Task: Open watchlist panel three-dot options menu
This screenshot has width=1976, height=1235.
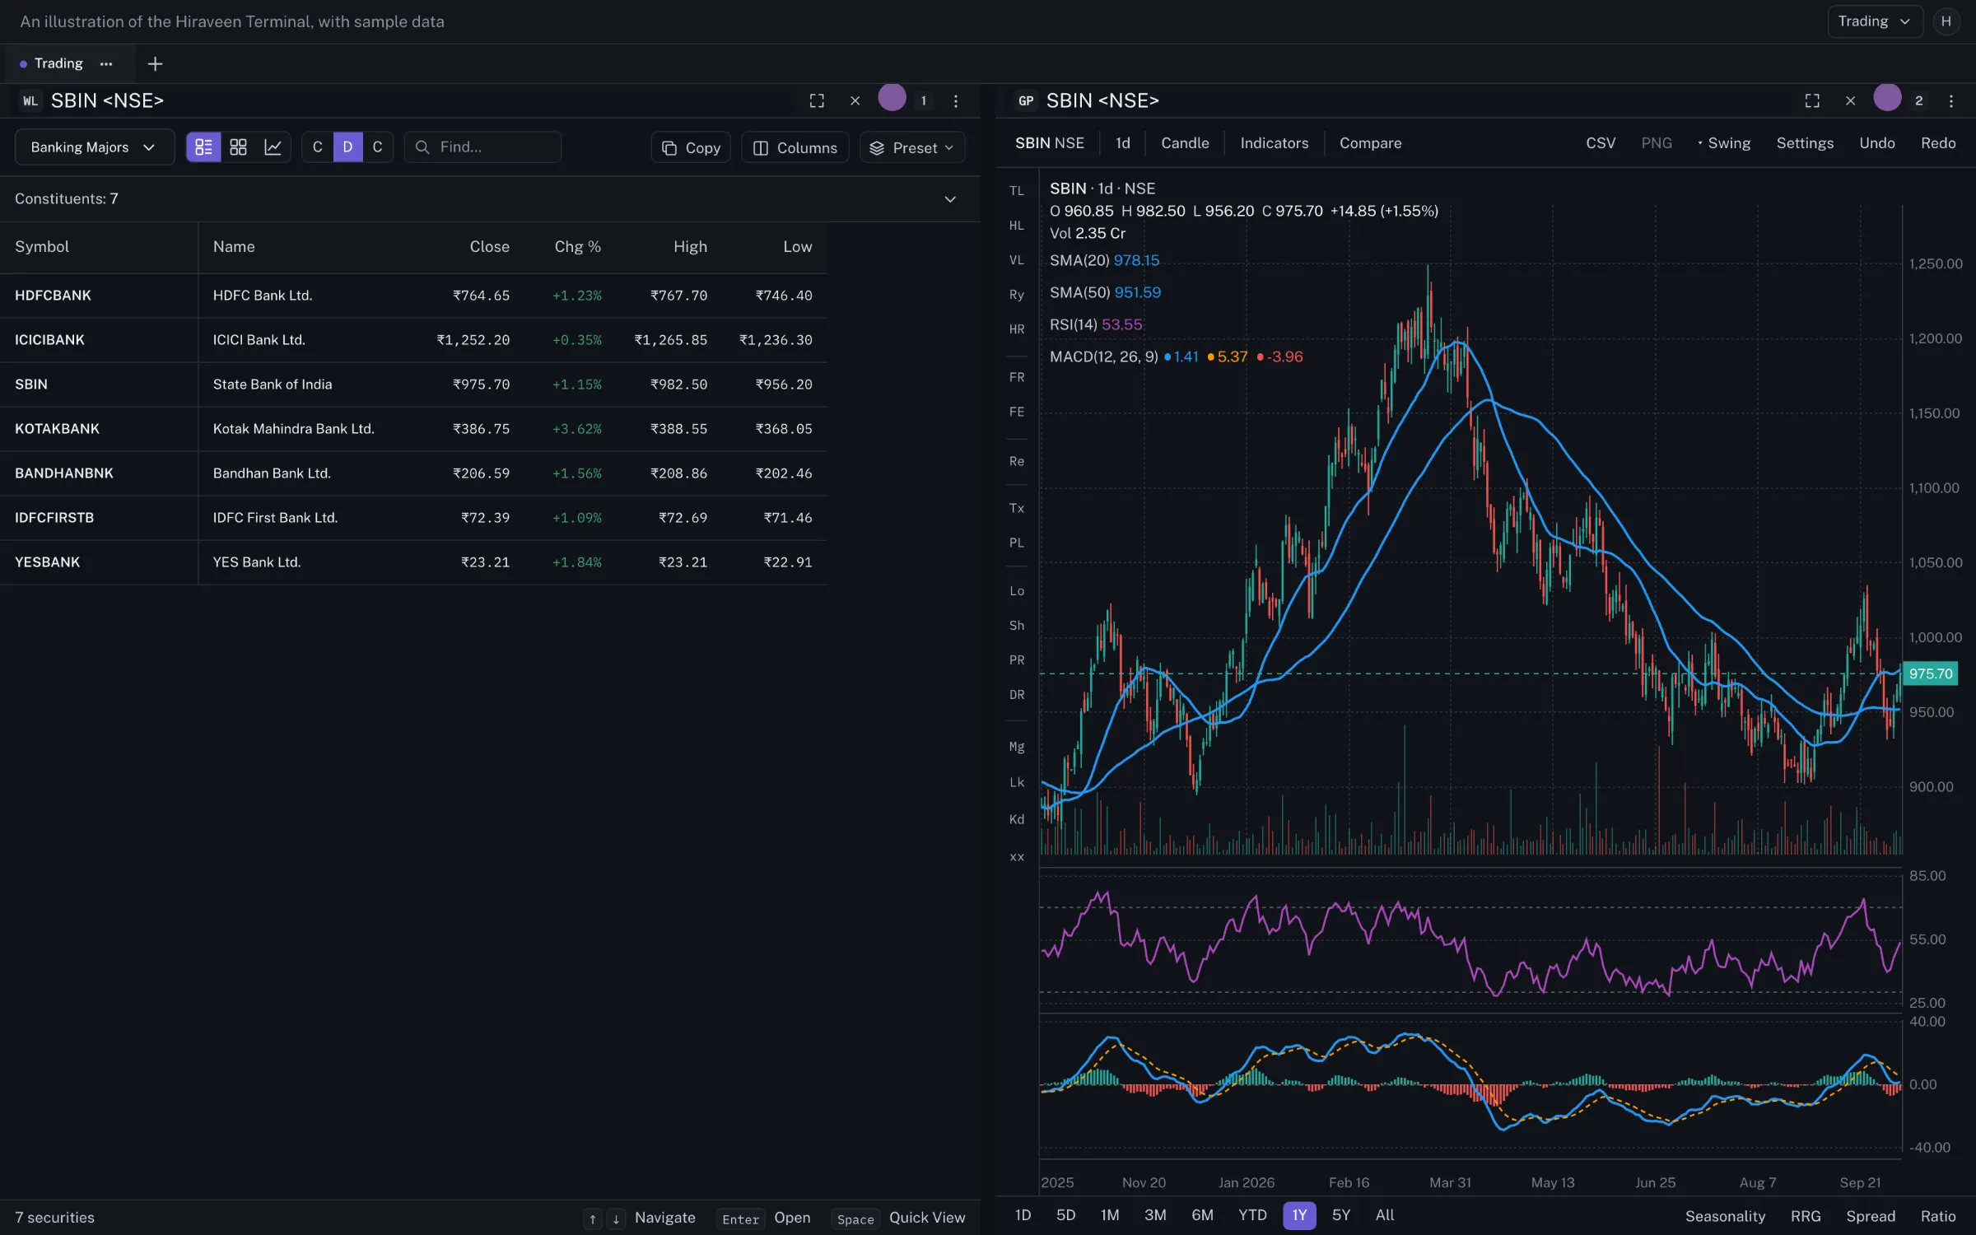Action: coord(955,100)
